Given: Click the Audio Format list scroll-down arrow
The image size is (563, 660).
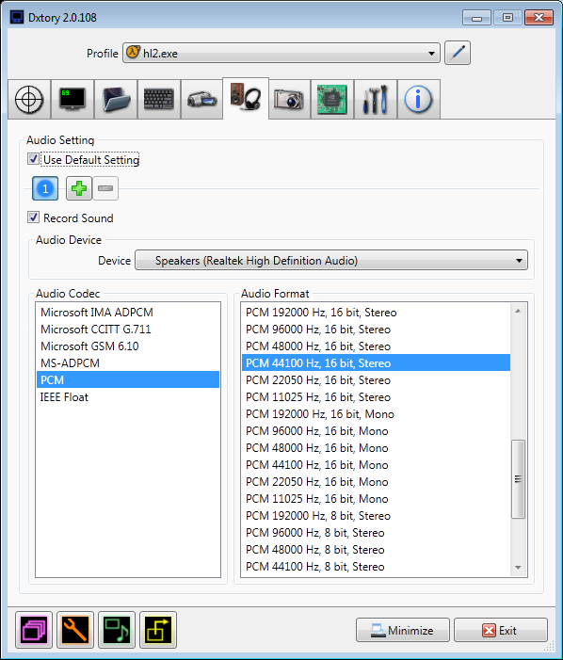Looking at the screenshot, I should pos(518,568).
